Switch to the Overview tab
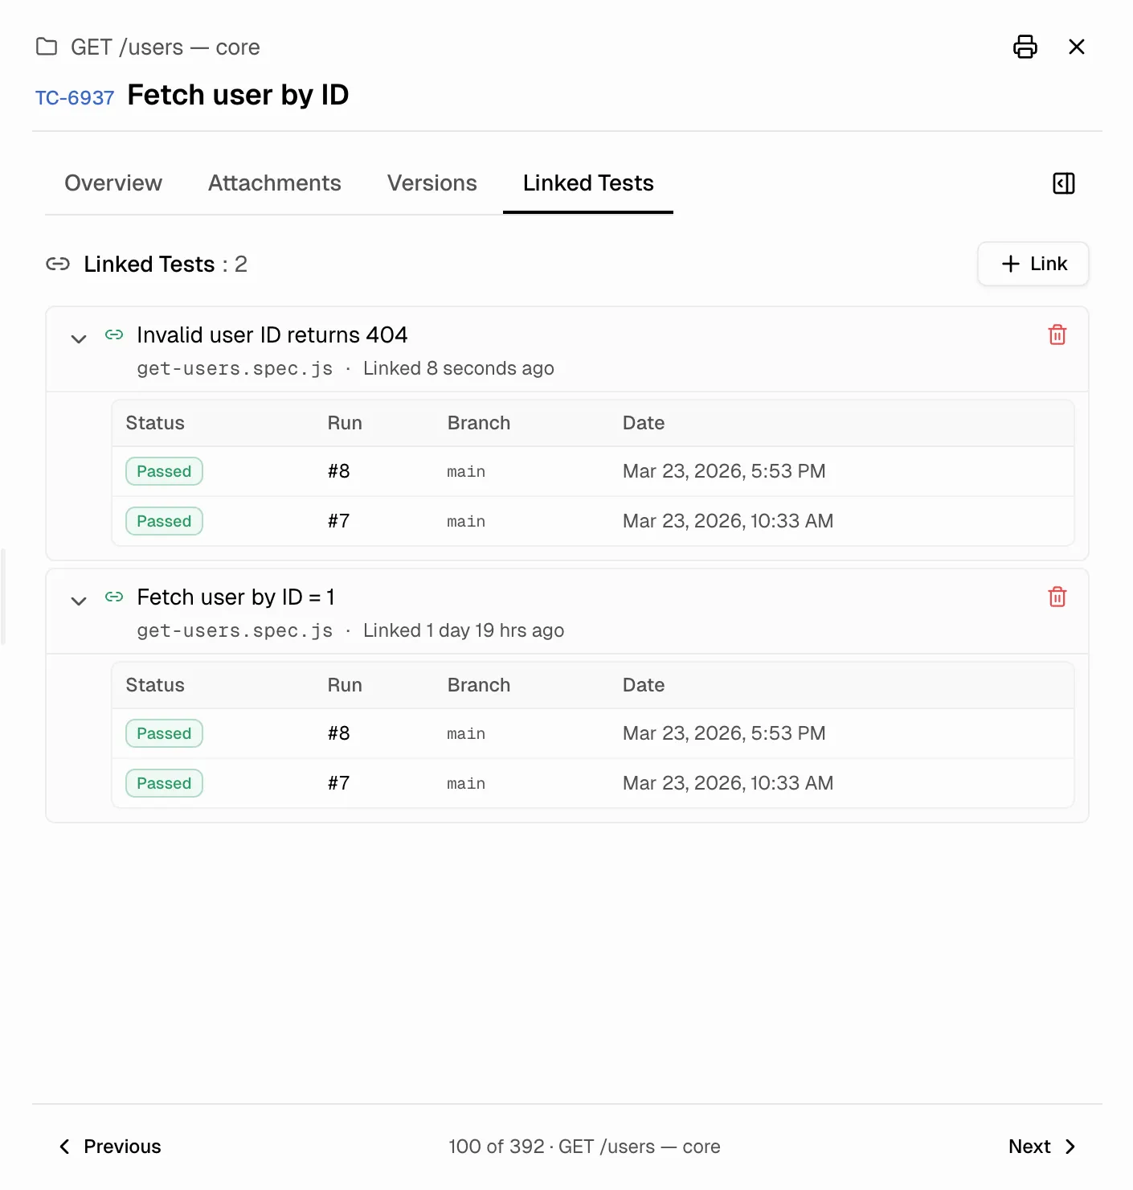 click(x=112, y=183)
